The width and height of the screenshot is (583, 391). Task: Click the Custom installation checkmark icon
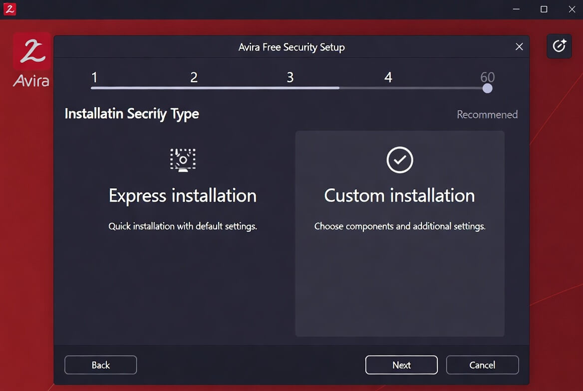pos(400,160)
